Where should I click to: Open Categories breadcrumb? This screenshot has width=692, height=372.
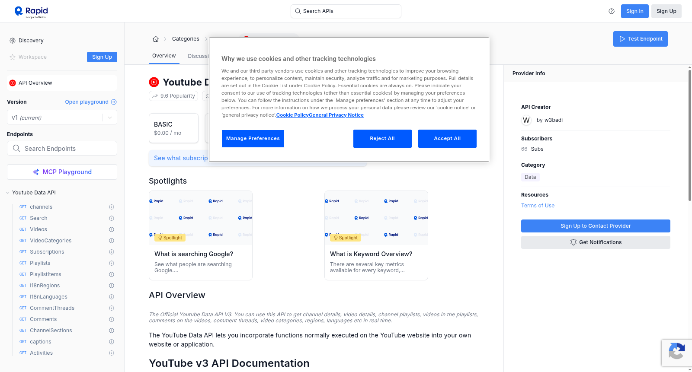tap(186, 39)
